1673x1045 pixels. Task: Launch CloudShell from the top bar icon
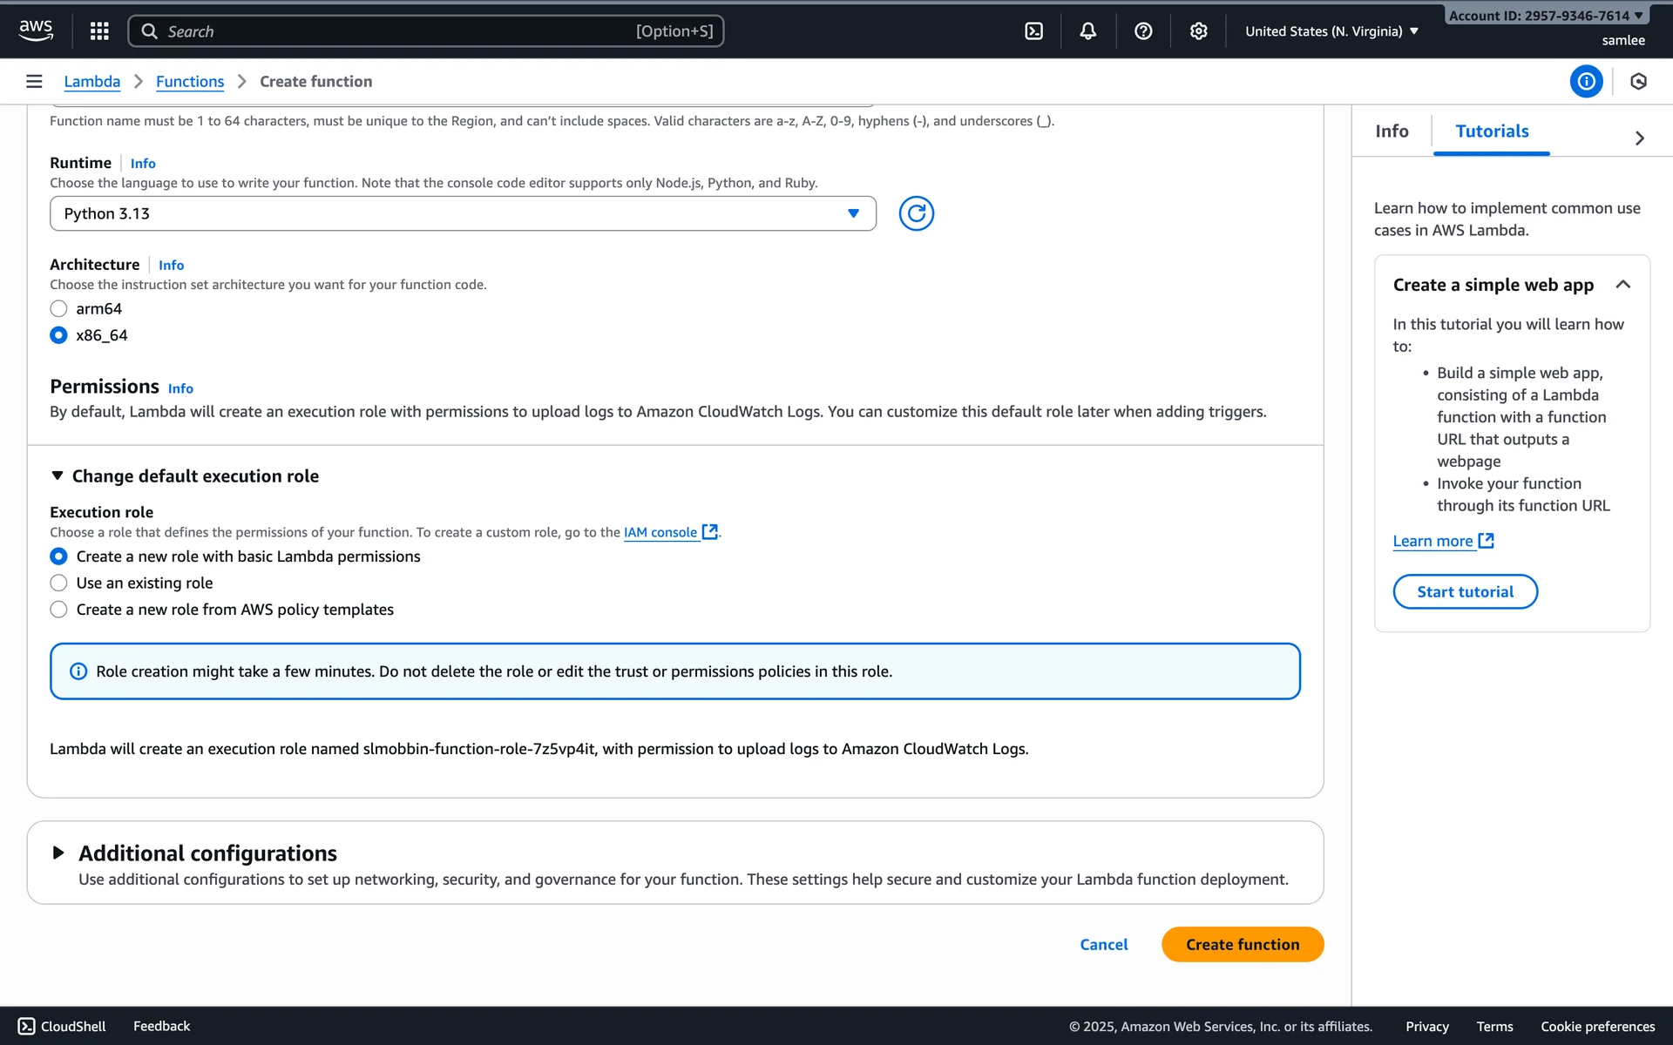click(x=1033, y=31)
